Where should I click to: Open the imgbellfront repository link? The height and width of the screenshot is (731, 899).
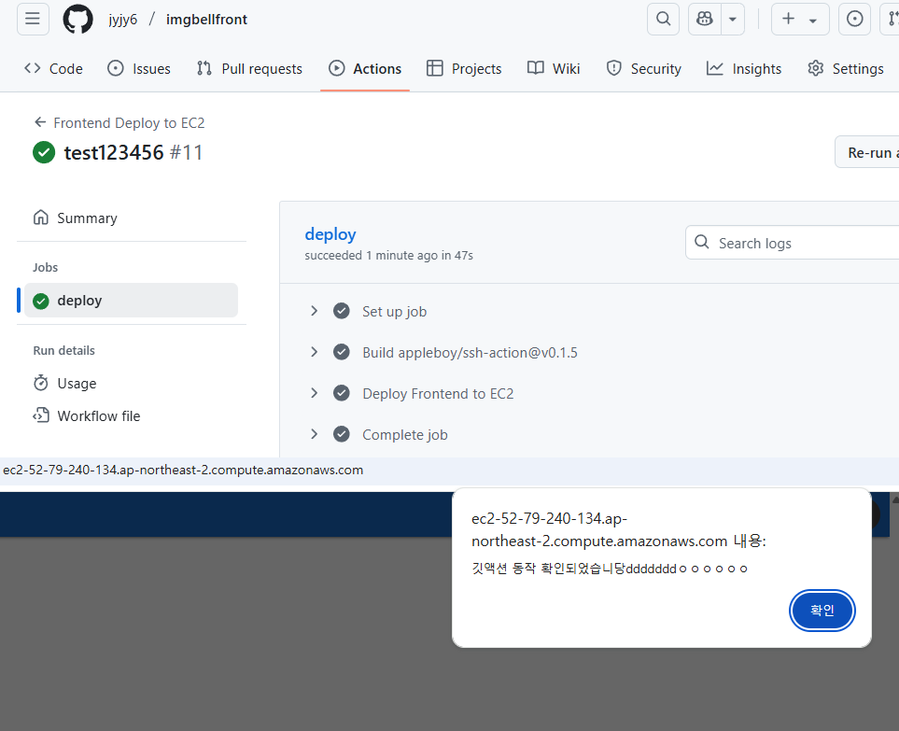click(206, 19)
